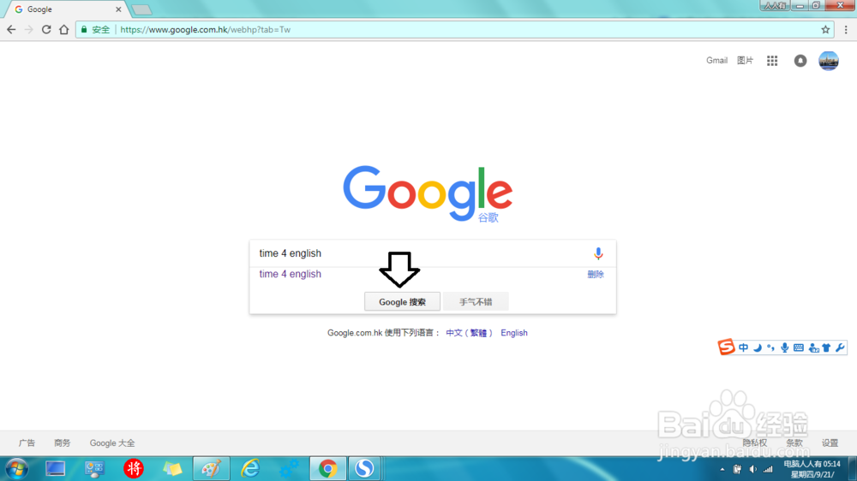Show hidden tray icons arrow
The image size is (857, 481).
[x=722, y=470]
